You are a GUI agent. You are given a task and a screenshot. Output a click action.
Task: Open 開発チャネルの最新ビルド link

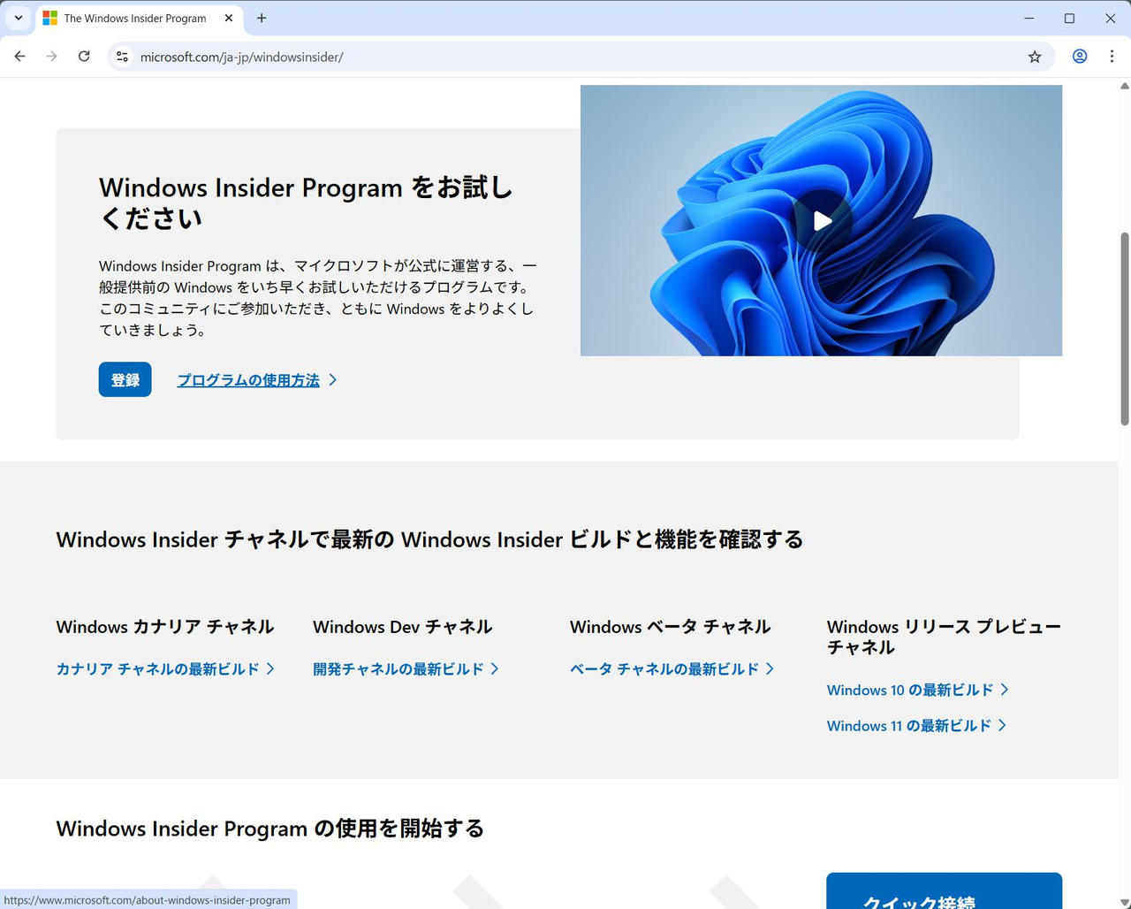click(406, 669)
